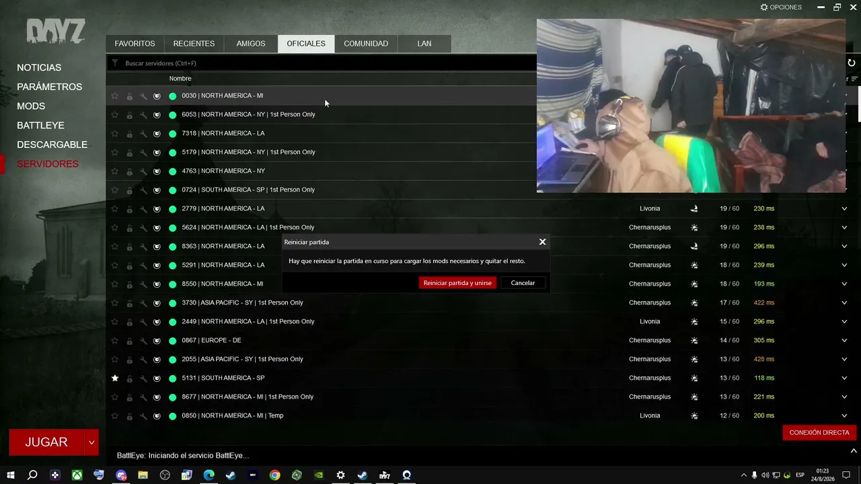The image size is (861, 484).
Task: Open the BATTLEYE section in the sidebar
Action: click(x=40, y=125)
